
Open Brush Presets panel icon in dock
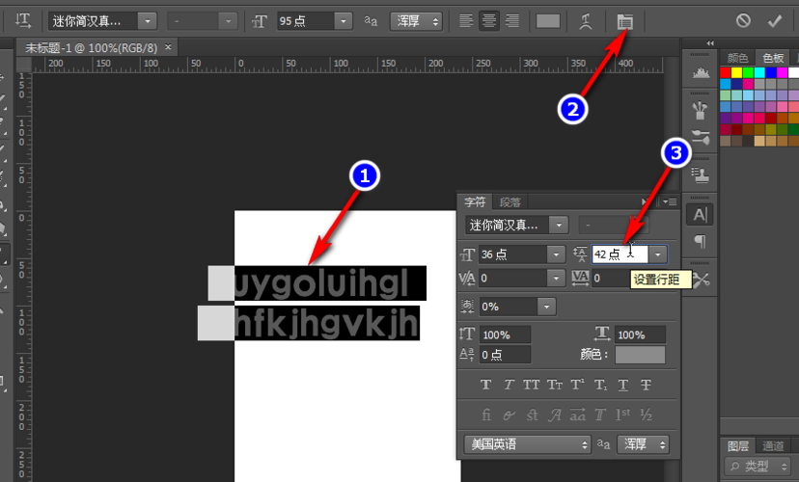click(701, 110)
